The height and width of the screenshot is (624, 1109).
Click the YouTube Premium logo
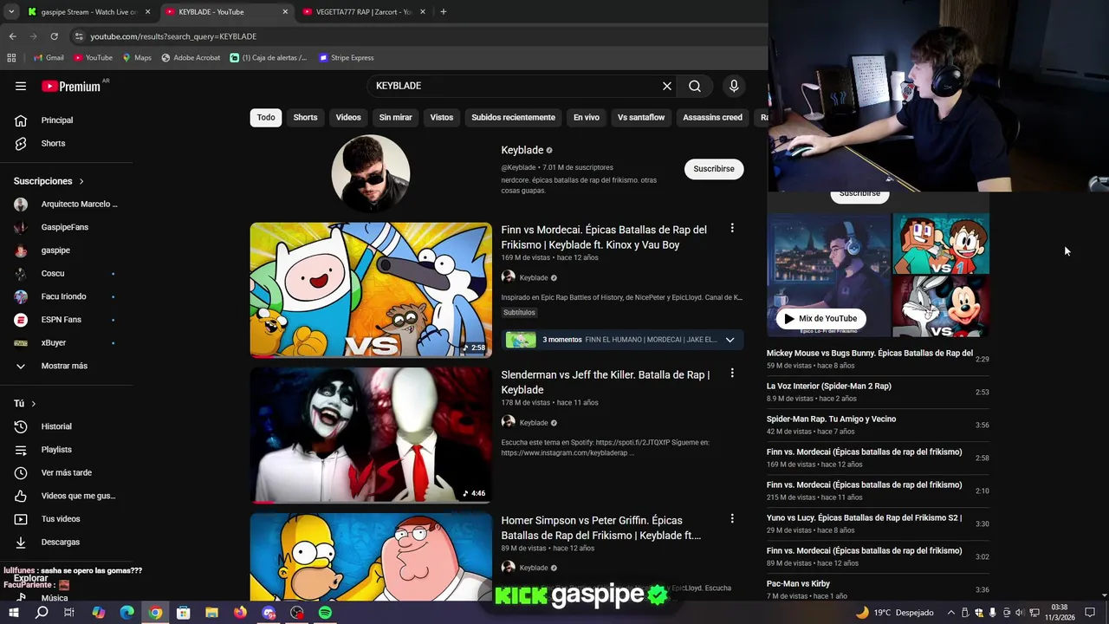click(x=73, y=86)
